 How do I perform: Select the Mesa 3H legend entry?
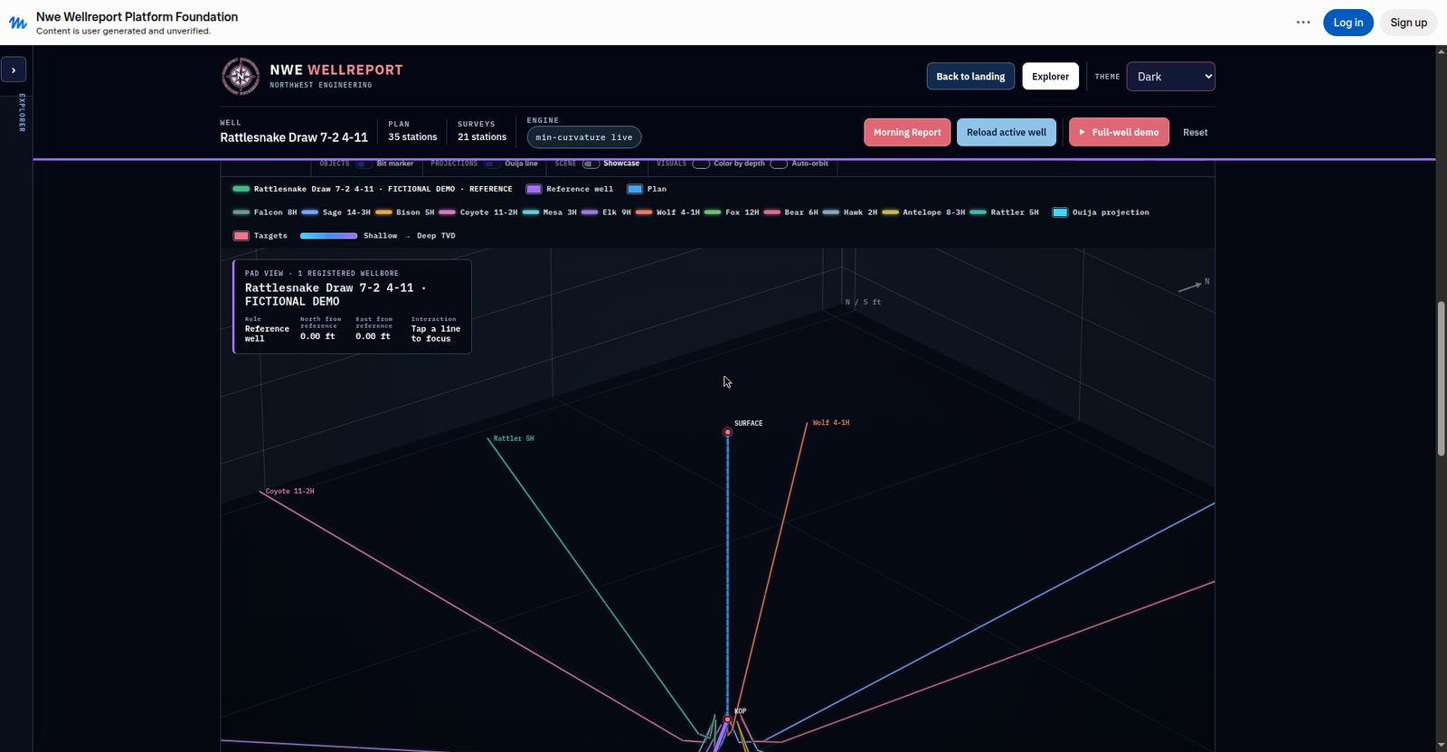click(550, 212)
